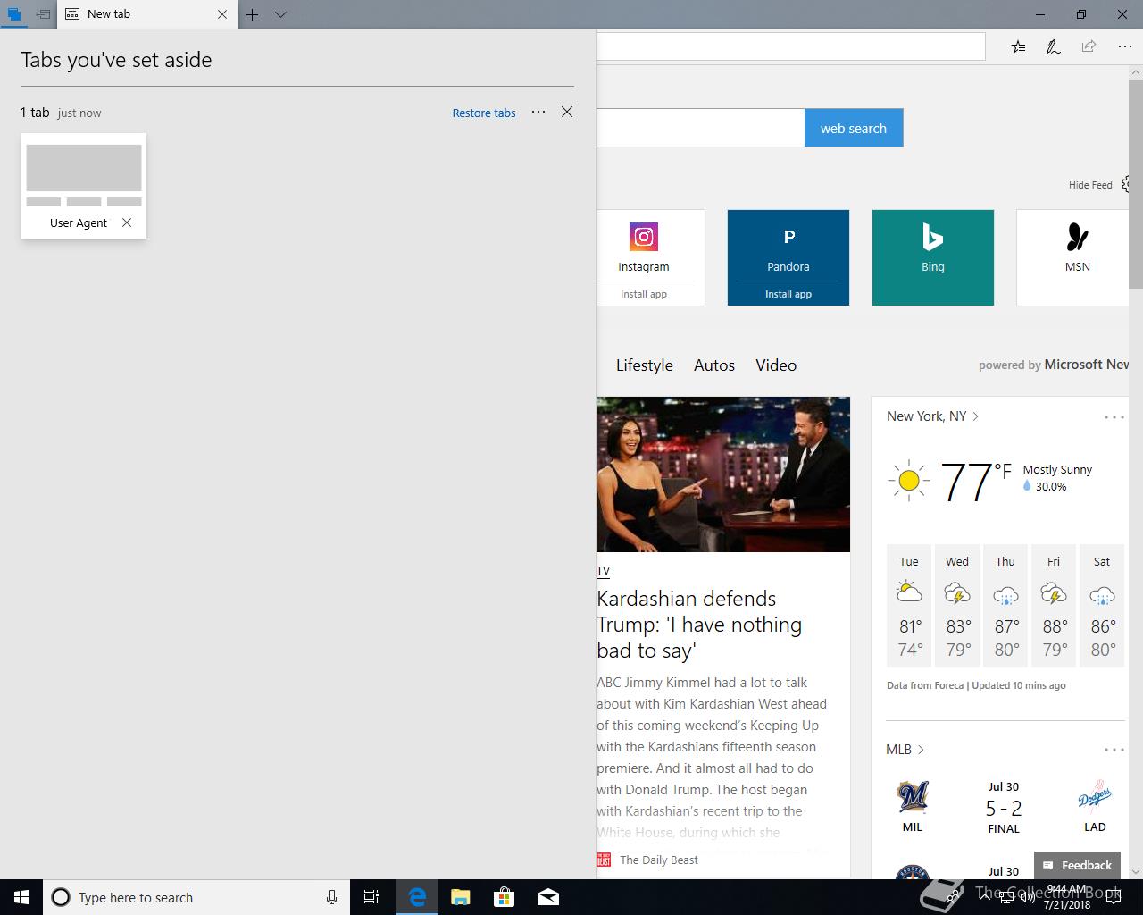Click the web search button
The image size is (1143, 915).
(x=854, y=128)
